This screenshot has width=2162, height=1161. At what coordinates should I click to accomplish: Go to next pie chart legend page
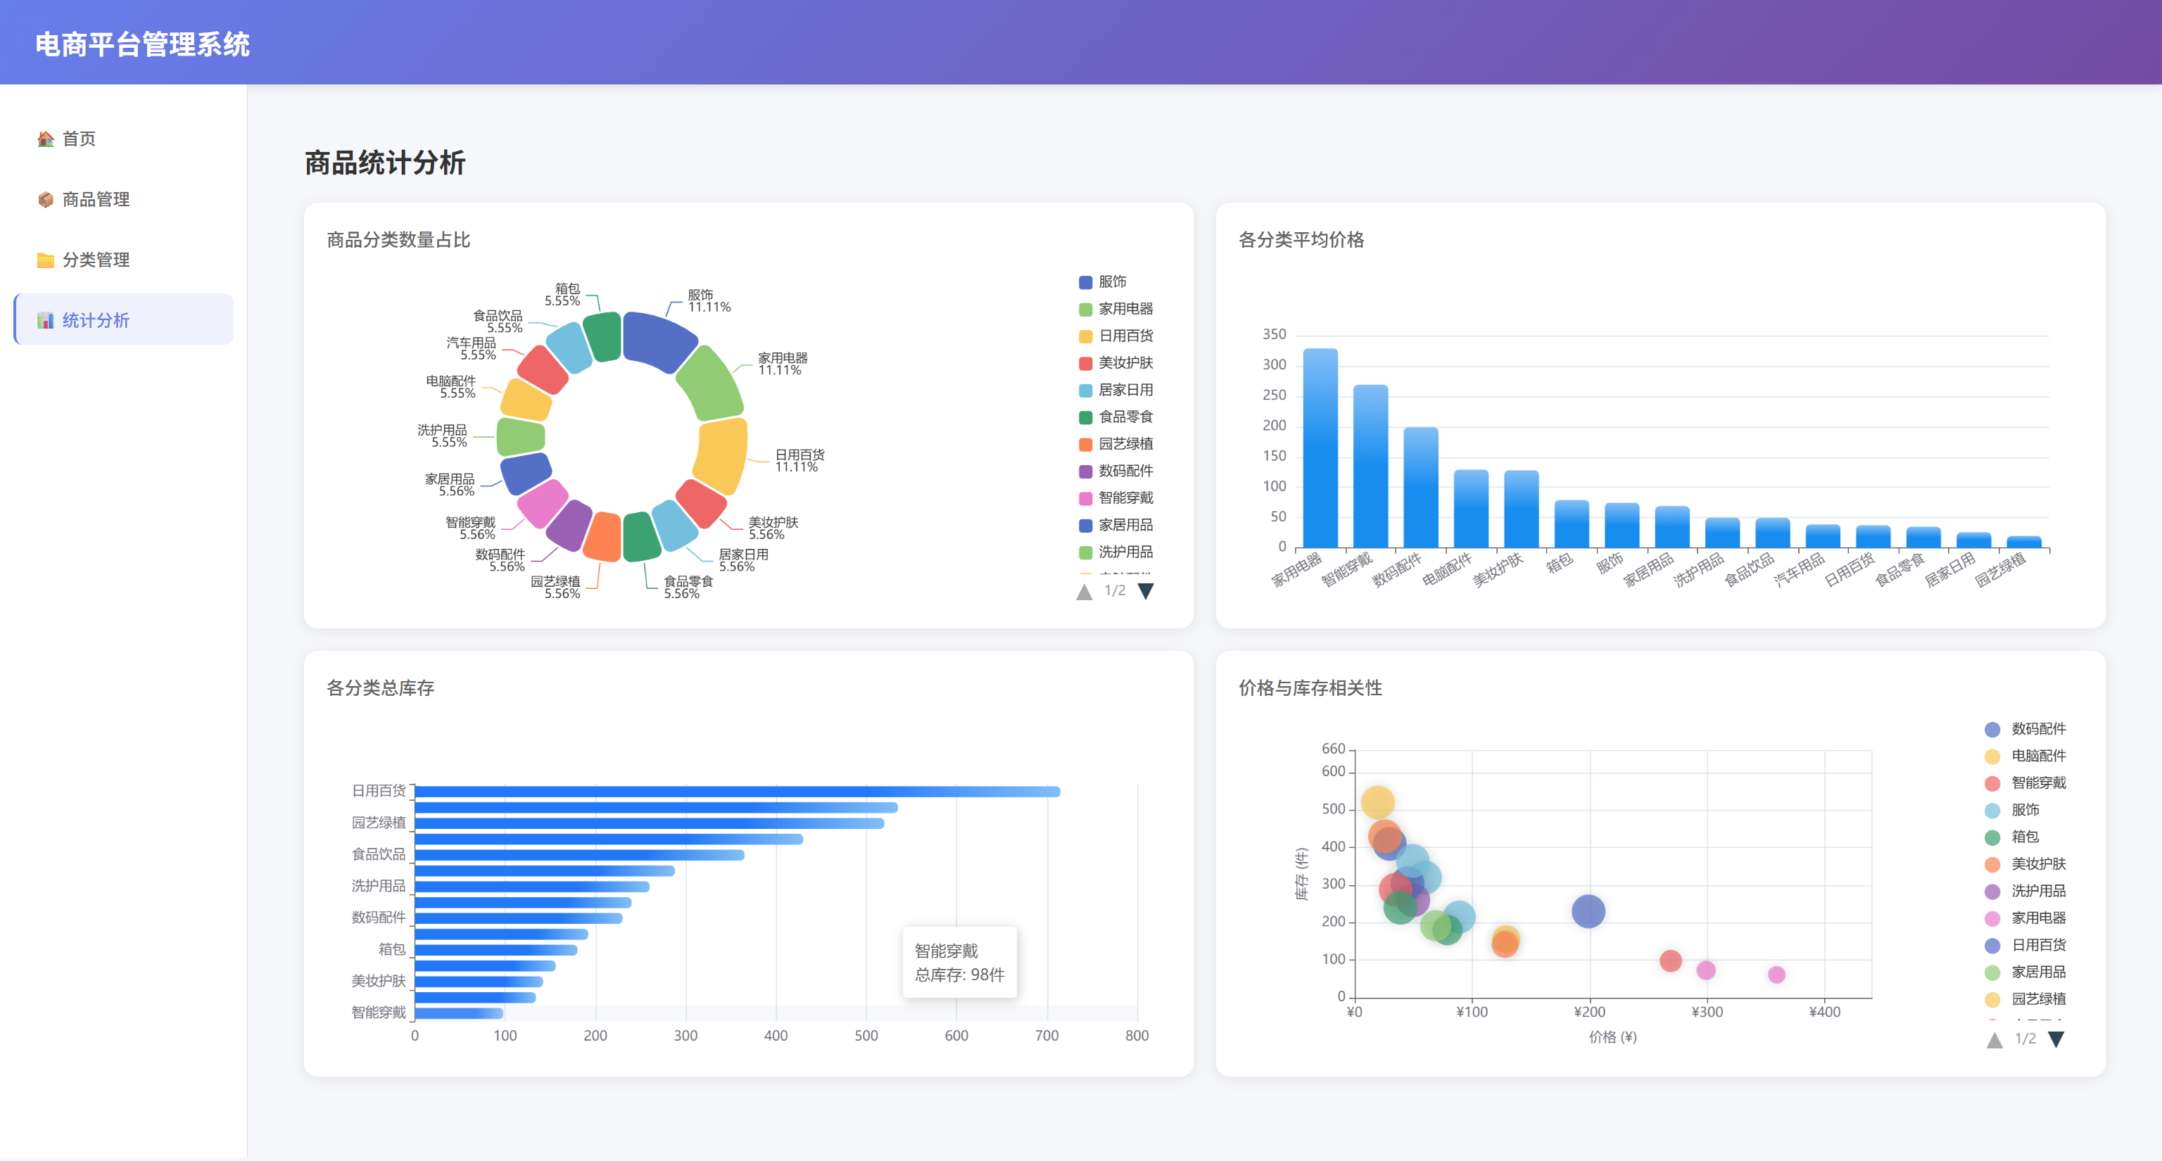pyautogui.click(x=1146, y=591)
